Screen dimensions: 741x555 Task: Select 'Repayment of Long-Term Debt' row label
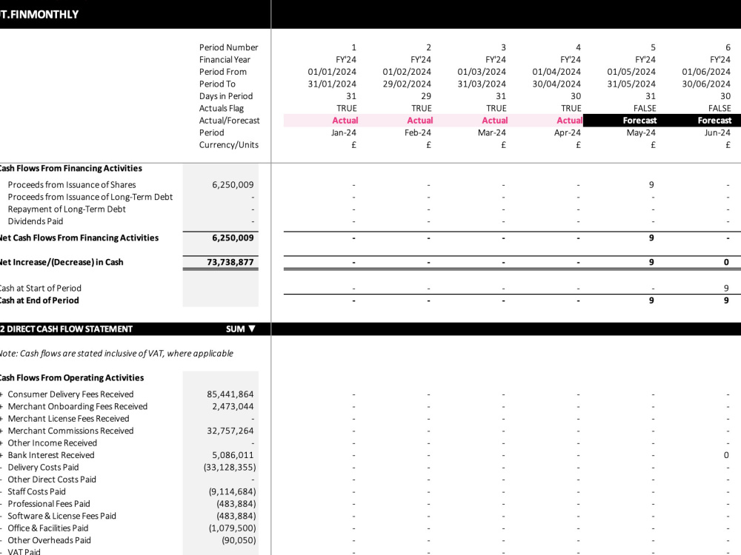click(x=67, y=209)
